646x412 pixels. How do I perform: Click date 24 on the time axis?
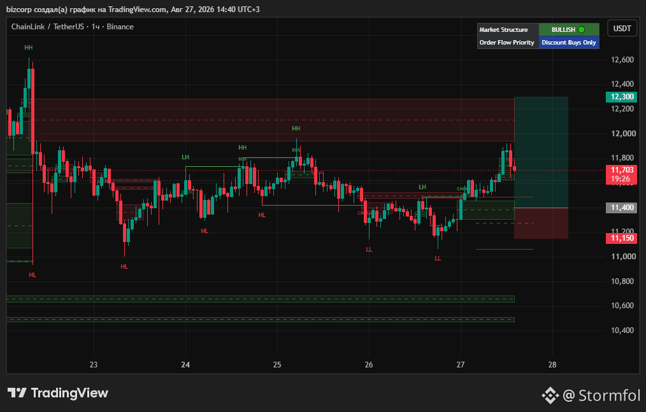coord(185,365)
